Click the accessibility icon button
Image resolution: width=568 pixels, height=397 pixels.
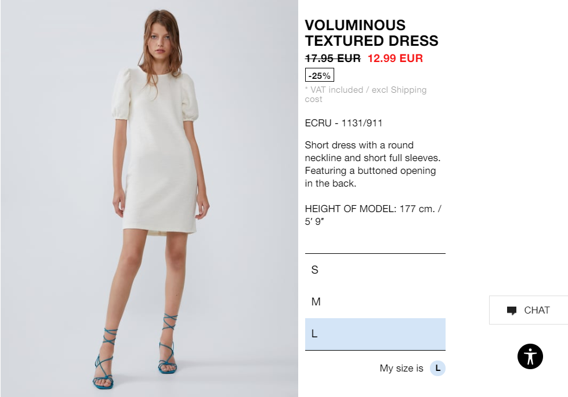530,356
